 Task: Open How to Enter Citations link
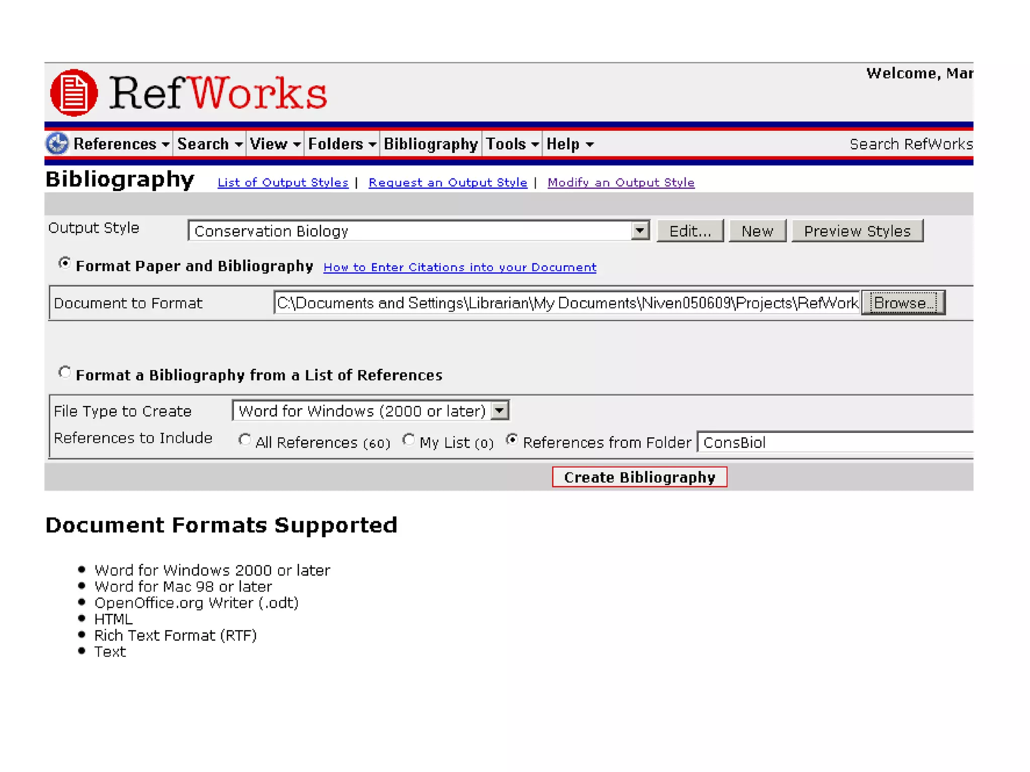pyautogui.click(x=460, y=267)
